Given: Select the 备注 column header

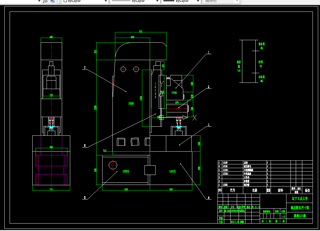Looking at the screenshot, I should [x=307, y=190].
